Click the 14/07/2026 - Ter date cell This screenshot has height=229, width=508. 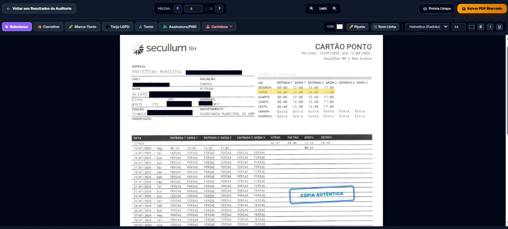147,153
